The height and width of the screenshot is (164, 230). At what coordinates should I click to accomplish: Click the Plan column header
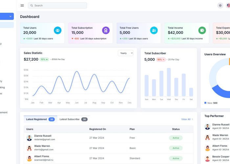point(132,129)
